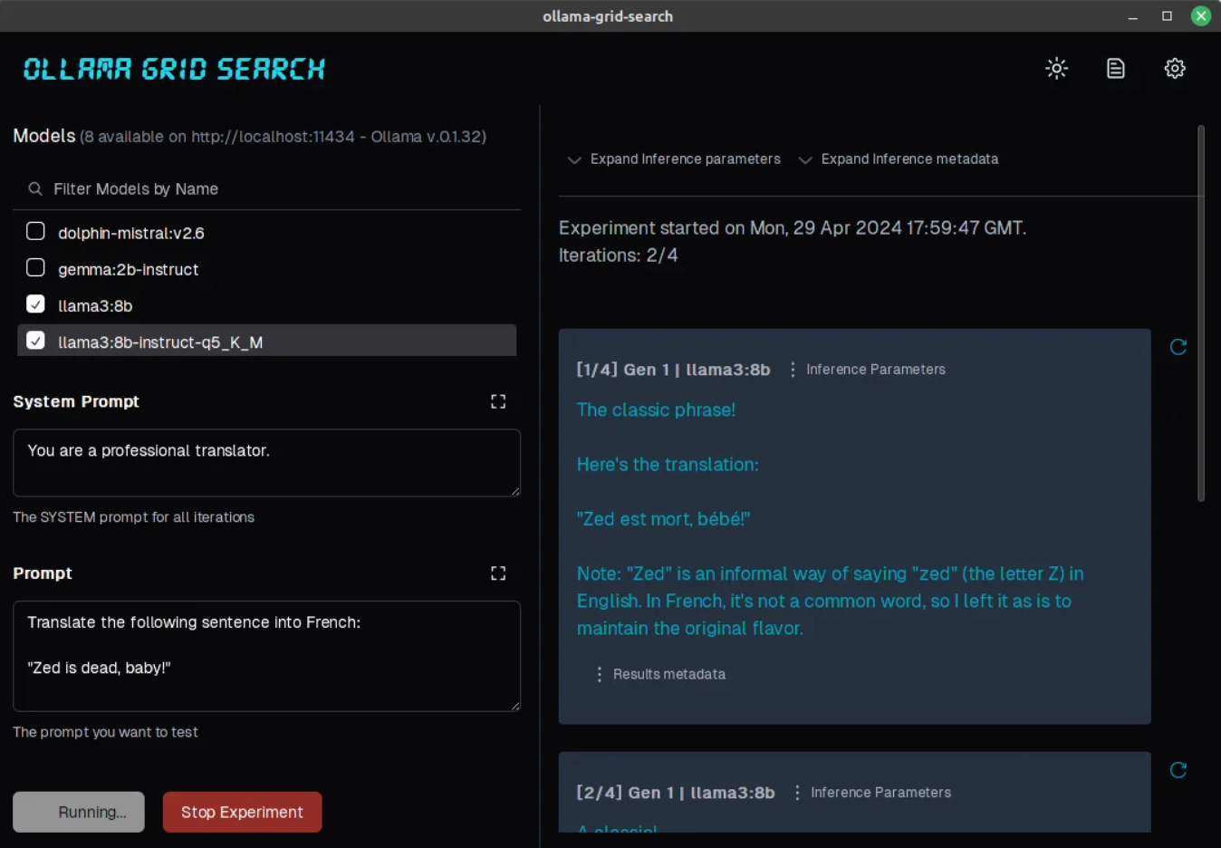This screenshot has width=1221, height=848.
Task: Click the "[2/4] Gen 1 | llama3:8b" heading
Action: (x=676, y=793)
